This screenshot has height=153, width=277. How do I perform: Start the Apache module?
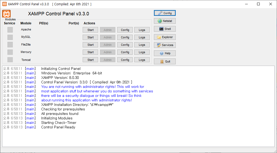pos(90,30)
